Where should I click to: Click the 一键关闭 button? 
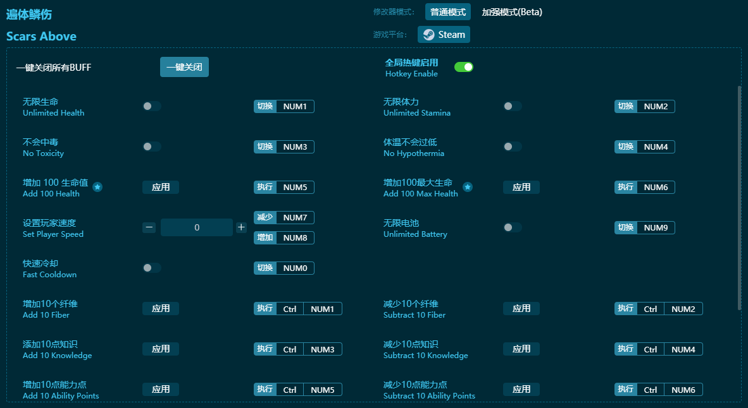tap(184, 67)
